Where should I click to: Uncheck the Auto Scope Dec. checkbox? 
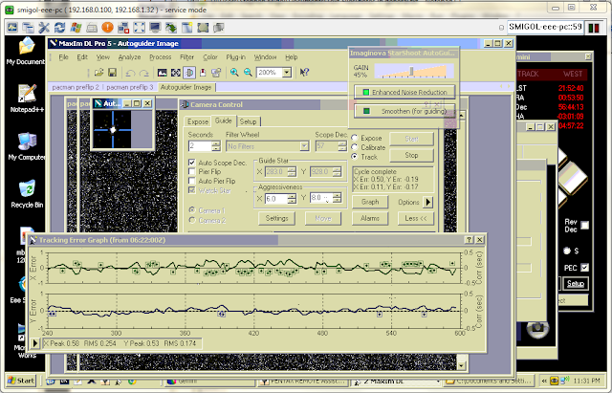click(192, 164)
